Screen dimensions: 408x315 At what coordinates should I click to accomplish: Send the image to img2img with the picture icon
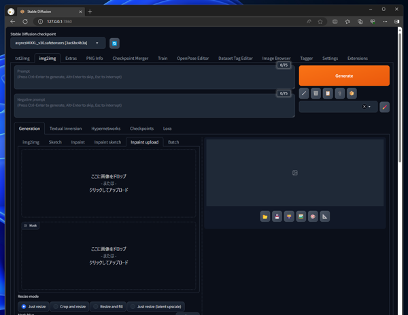tap(301, 216)
